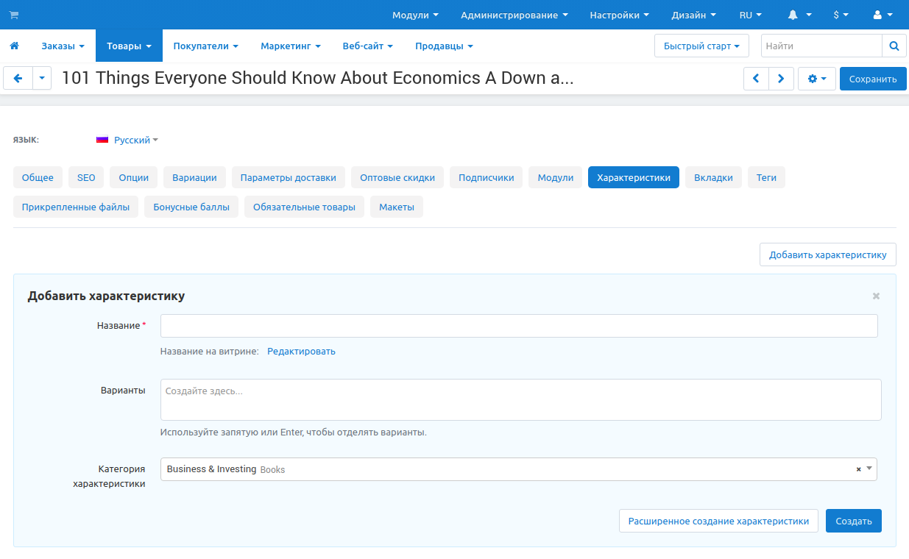Image resolution: width=909 pixels, height=559 pixels.
Task: Go to next product chevron
Action: [781, 79]
